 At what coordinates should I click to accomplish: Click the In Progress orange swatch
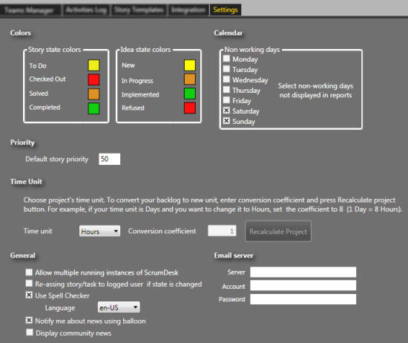pos(190,79)
